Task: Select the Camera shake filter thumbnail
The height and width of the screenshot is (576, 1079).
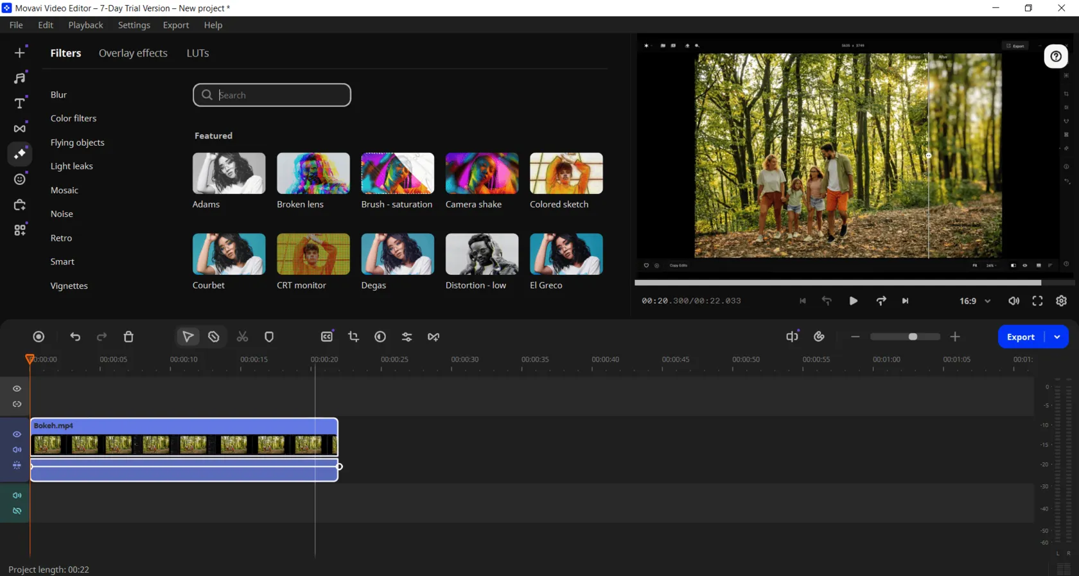Action: [x=482, y=173]
